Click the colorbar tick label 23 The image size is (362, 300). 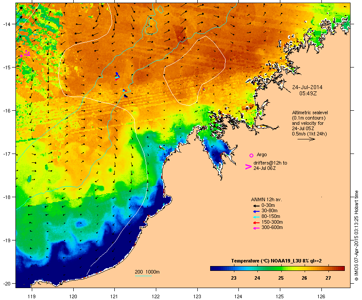coord(234,278)
